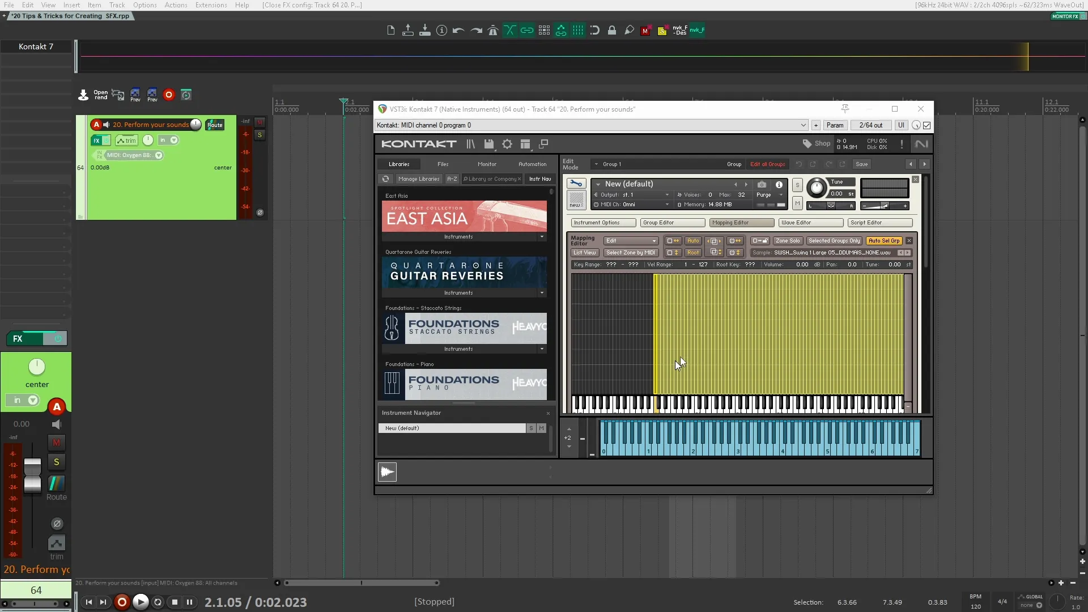The height and width of the screenshot is (612, 1088).
Task: Open the Group Editor
Action: [673, 223]
